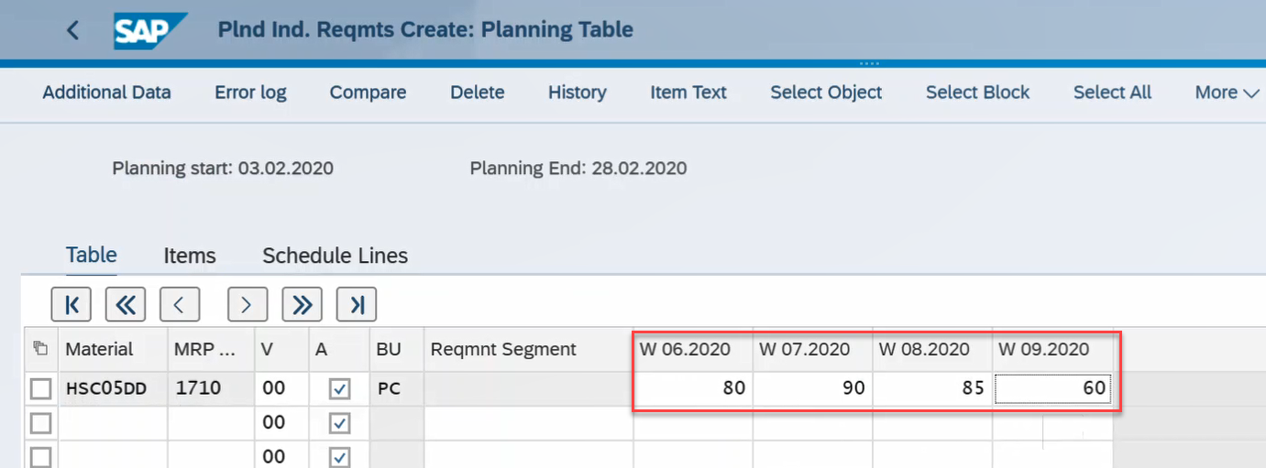Screen dimensions: 1266x468
Task: Select the second table row checkbox
Action: click(40, 423)
